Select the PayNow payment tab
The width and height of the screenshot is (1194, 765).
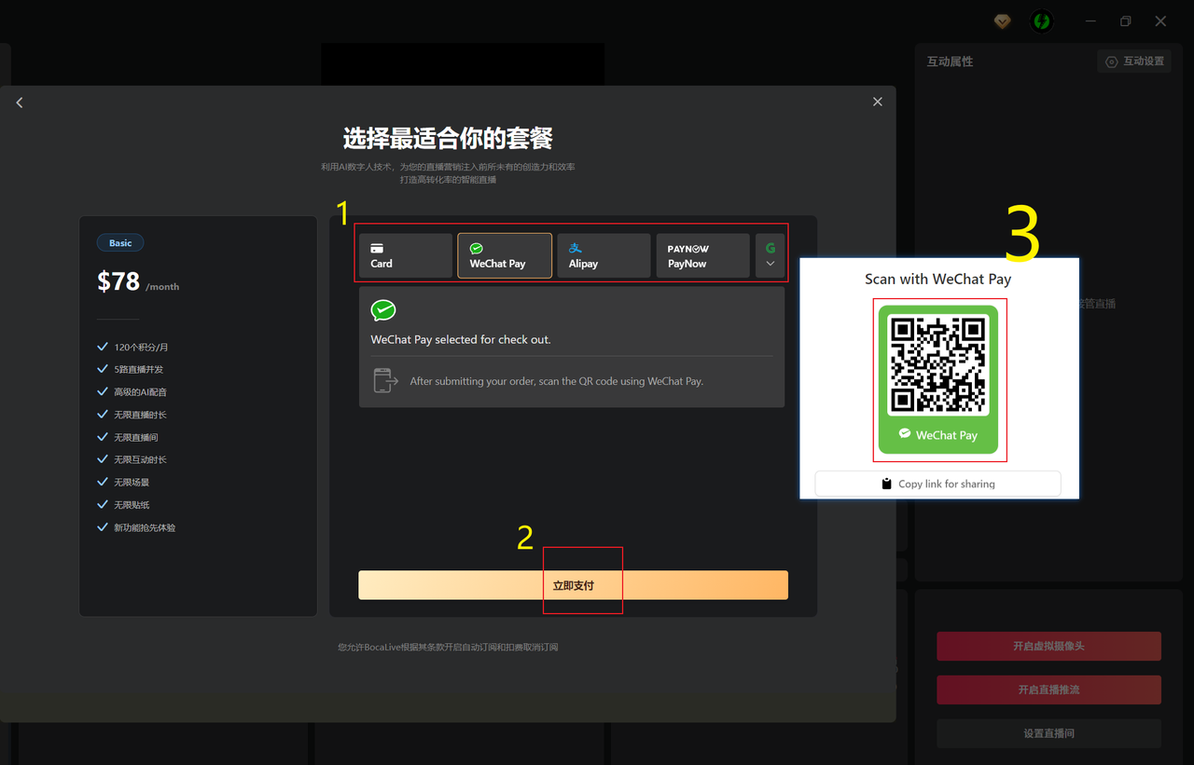702,255
